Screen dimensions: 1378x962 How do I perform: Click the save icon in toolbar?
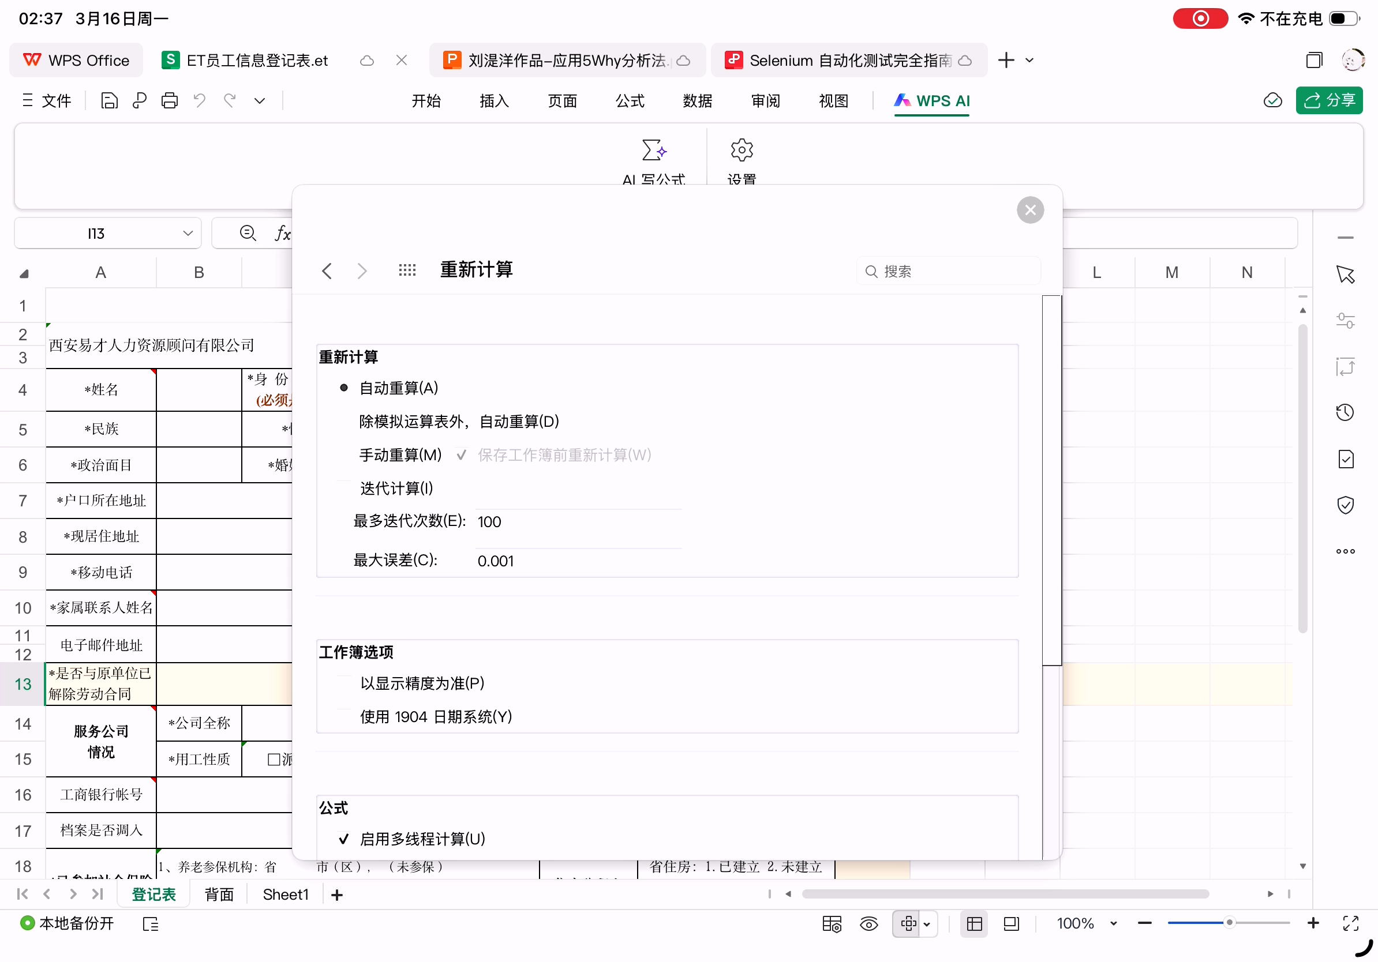pos(109,101)
